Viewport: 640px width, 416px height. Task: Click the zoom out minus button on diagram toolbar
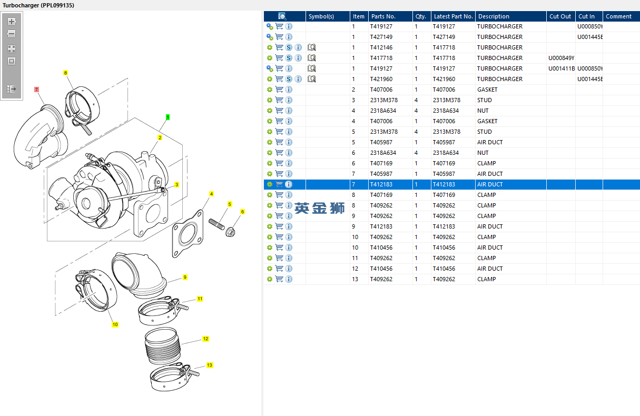point(12,34)
